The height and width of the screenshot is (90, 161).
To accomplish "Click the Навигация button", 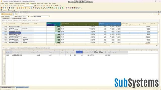I will (x=4, y=21).
